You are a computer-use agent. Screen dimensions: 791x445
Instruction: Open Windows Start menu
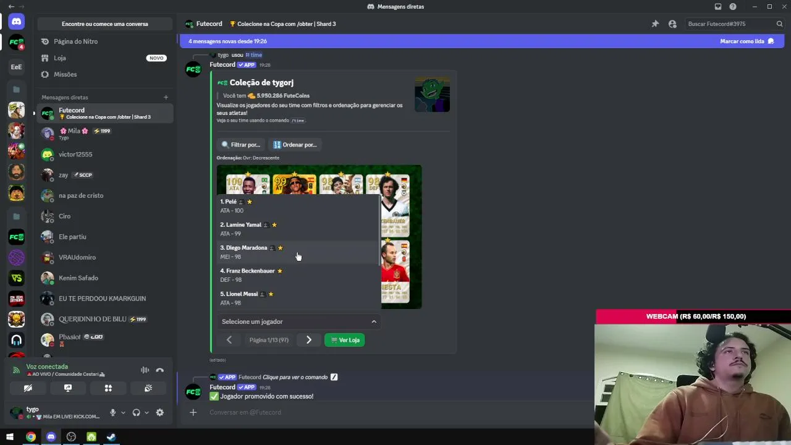10,437
